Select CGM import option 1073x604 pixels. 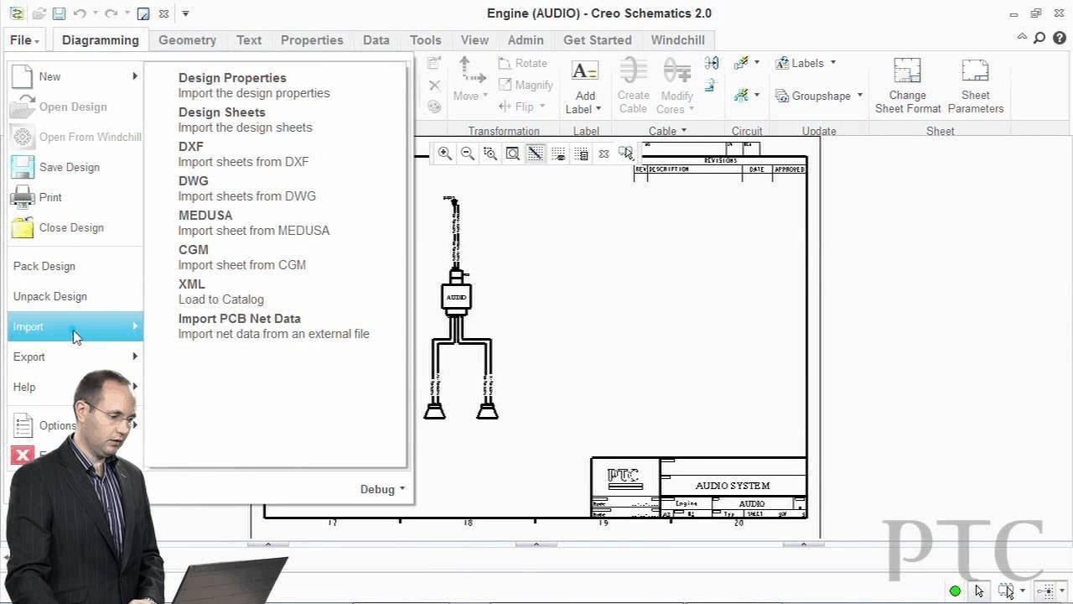(241, 257)
